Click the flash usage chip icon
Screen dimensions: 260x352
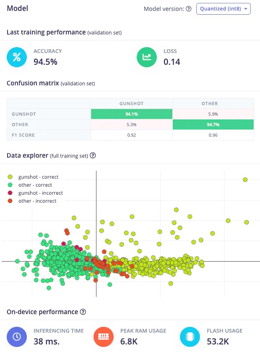(190, 337)
